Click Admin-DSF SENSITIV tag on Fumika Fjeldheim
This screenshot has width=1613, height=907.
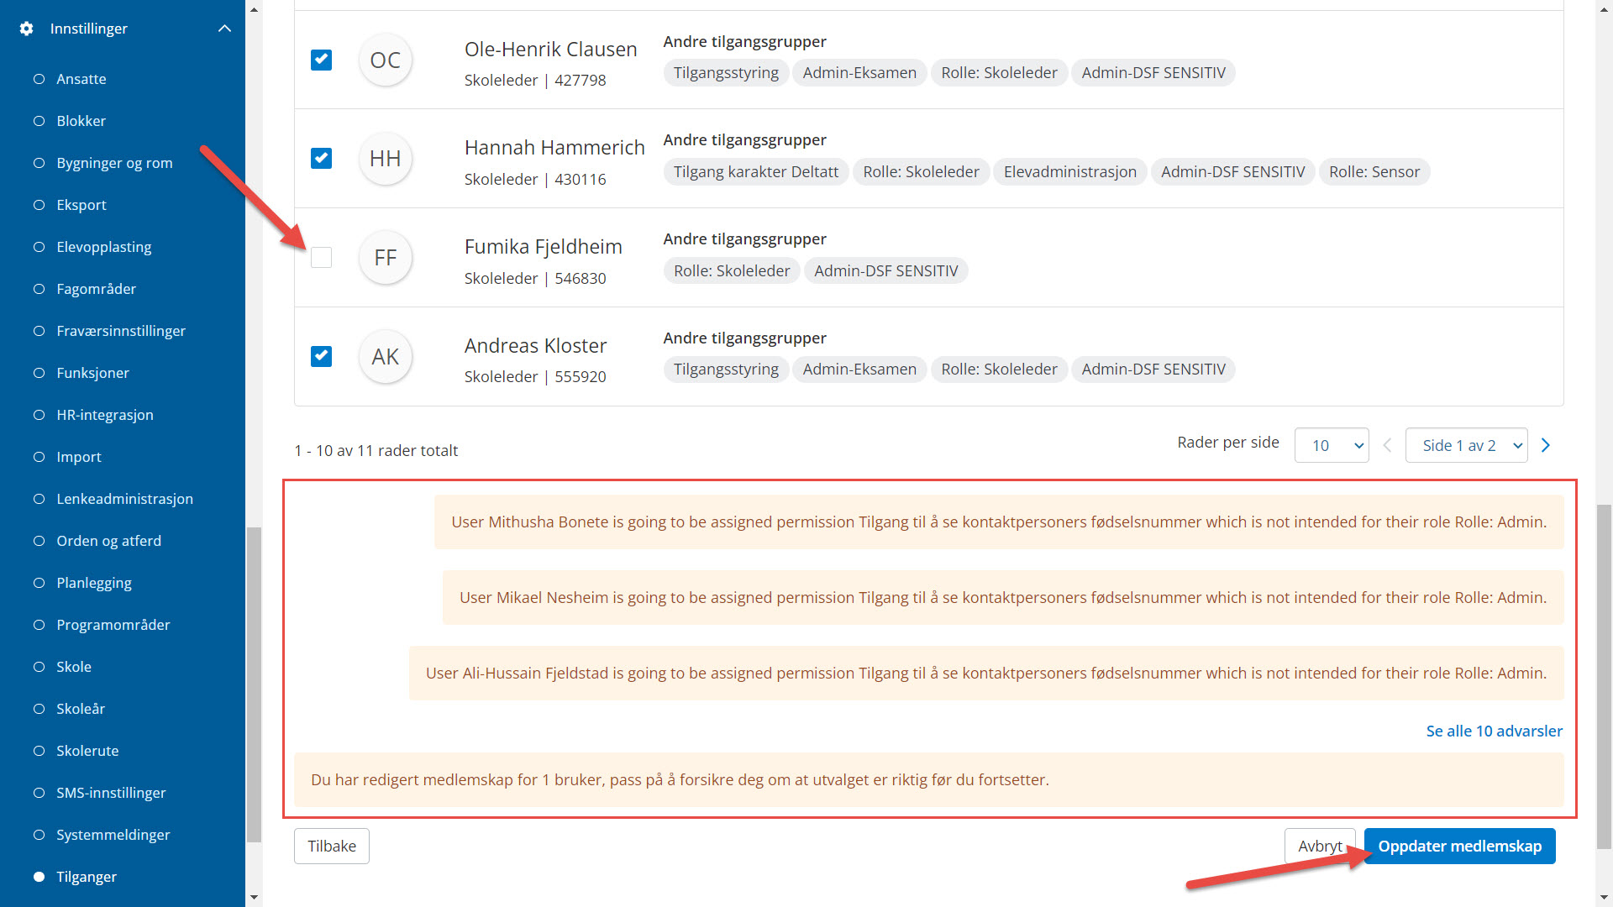point(885,270)
